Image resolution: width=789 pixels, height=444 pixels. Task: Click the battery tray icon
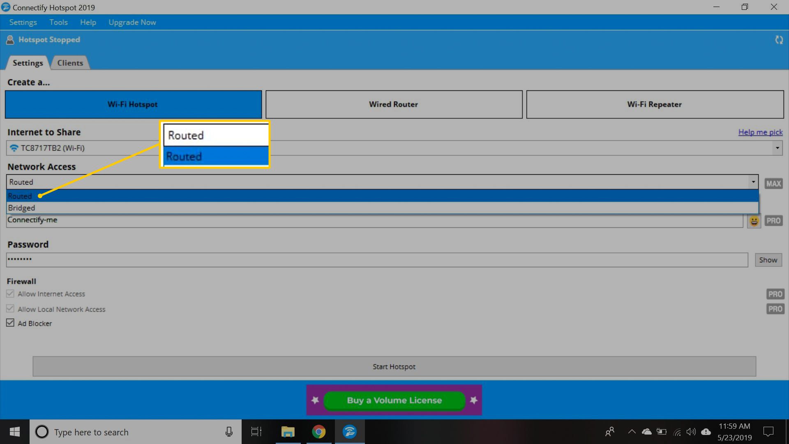[662, 432]
